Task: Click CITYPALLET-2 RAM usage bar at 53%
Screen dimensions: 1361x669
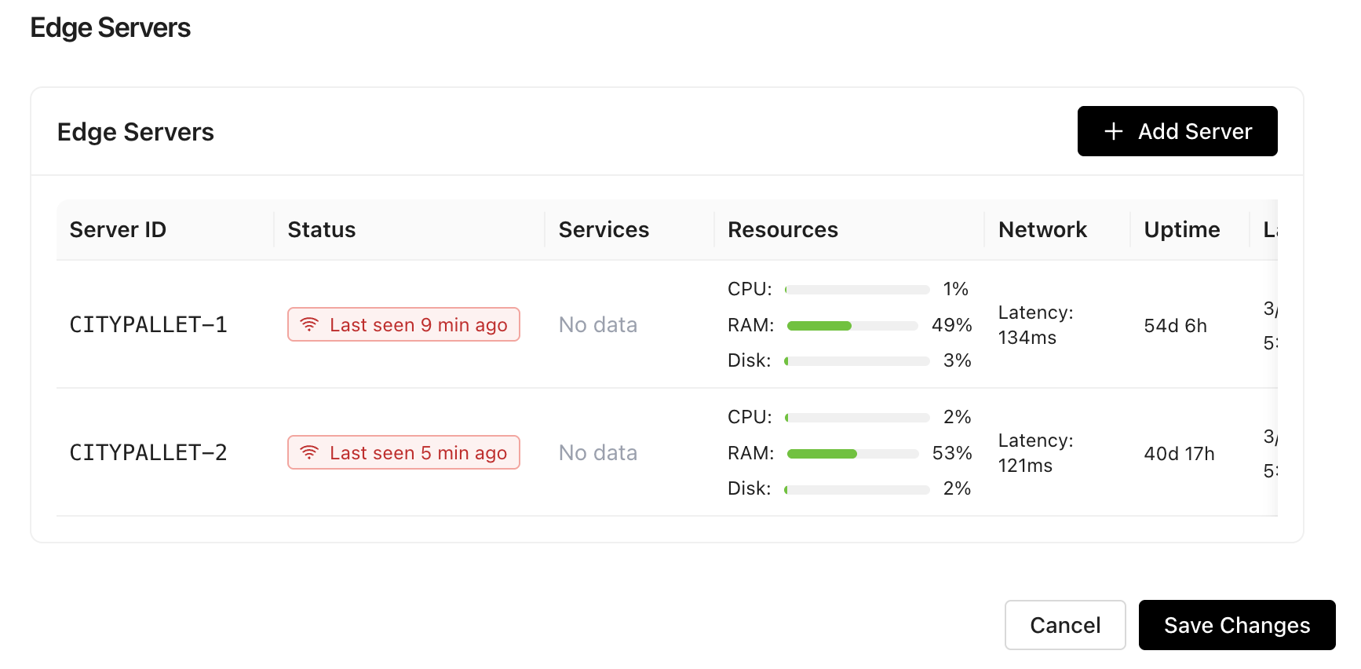Action: click(x=852, y=454)
